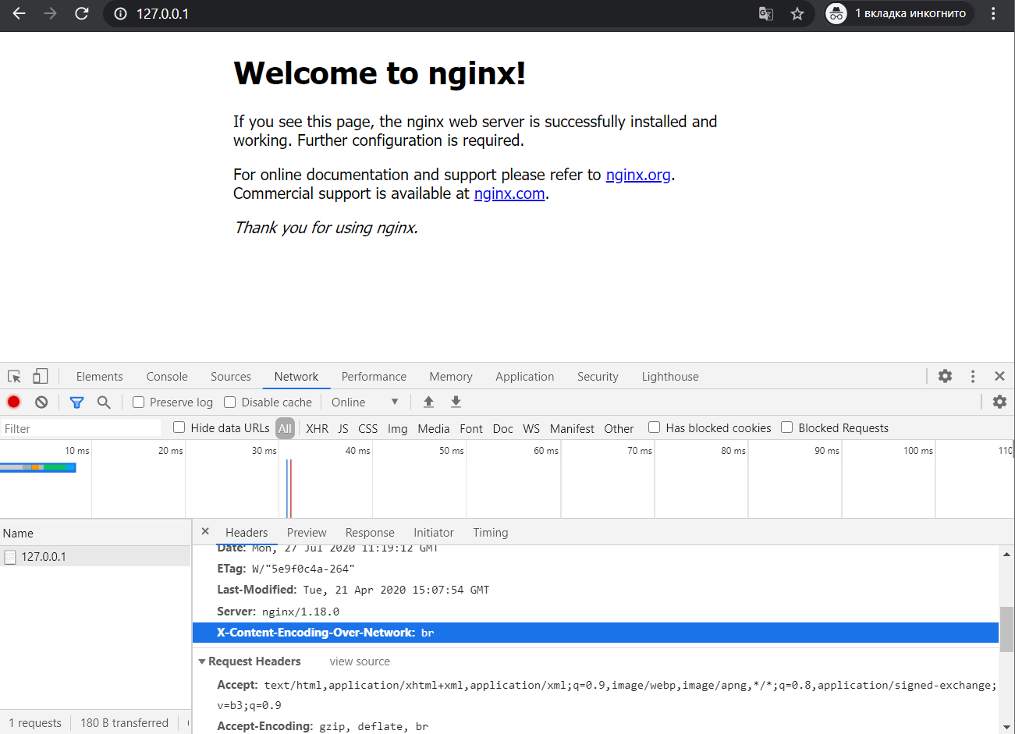
Task: Show only CSS requests
Action: 367,428
